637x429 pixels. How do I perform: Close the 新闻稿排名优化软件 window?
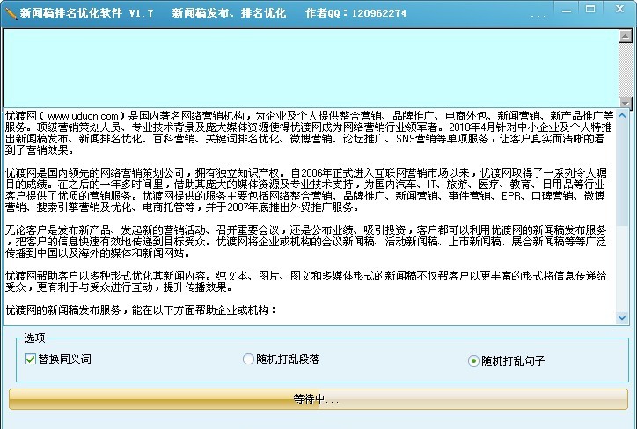coord(619,9)
